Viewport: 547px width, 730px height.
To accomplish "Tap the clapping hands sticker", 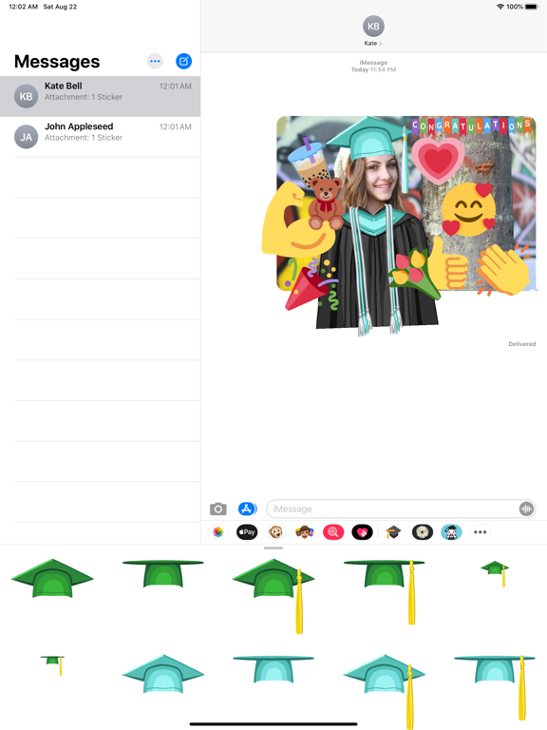I will [503, 270].
